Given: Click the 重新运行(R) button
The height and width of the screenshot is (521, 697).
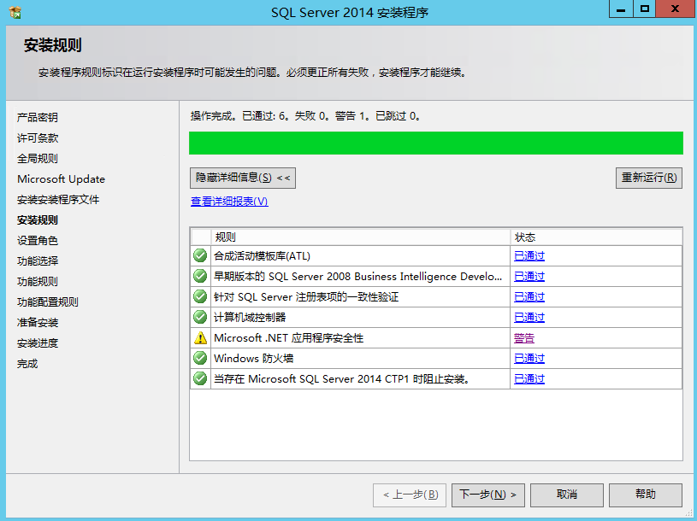Looking at the screenshot, I should coord(649,178).
